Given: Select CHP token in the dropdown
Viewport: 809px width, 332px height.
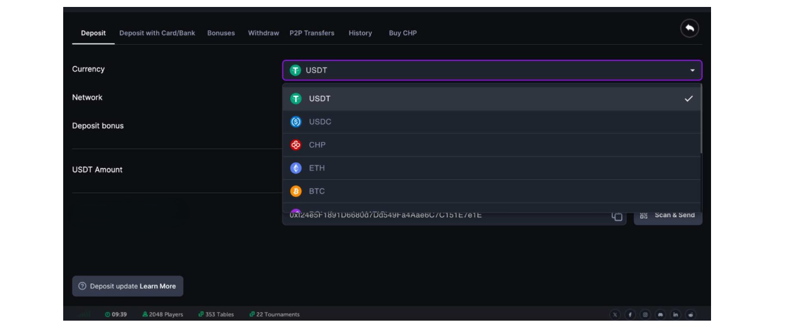Looking at the screenshot, I should (x=317, y=145).
